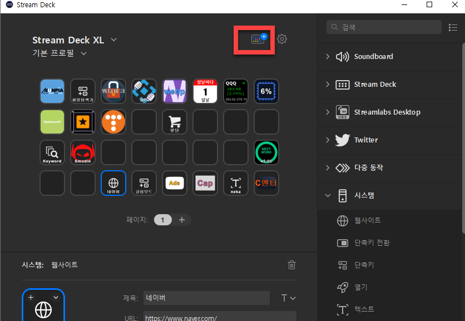Image resolution: width=465 pixels, height=321 pixels.
Task: Select the hotkey key beside MUNPIA
Action: point(83,91)
